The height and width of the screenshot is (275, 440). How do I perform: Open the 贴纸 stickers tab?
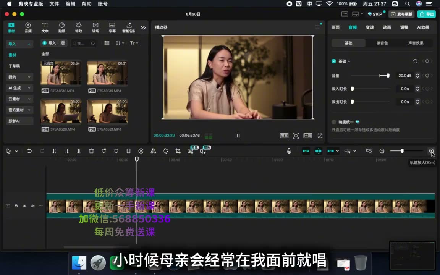(x=62, y=27)
